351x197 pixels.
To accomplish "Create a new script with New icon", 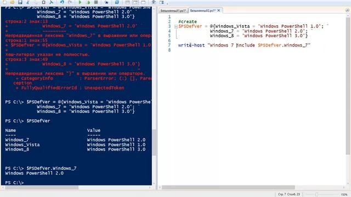I will [x=4, y=2].
